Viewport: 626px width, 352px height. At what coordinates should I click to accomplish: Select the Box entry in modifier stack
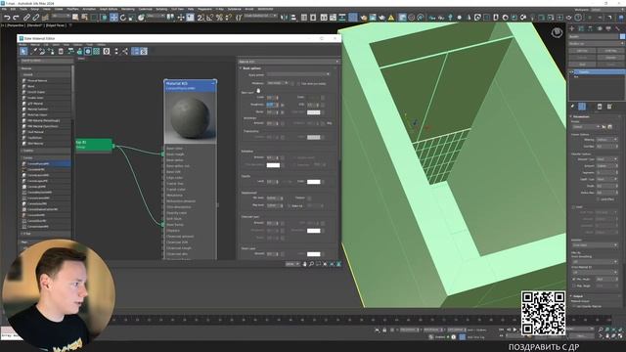[x=576, y=76]
